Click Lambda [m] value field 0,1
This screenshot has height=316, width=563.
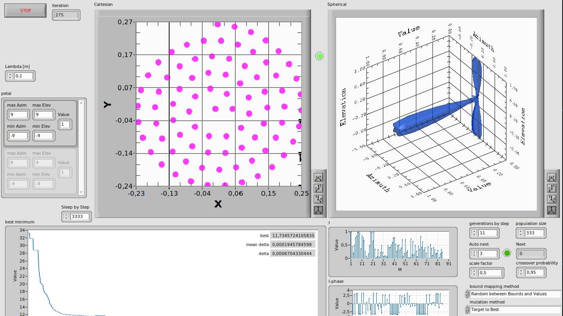coord(24,76)
